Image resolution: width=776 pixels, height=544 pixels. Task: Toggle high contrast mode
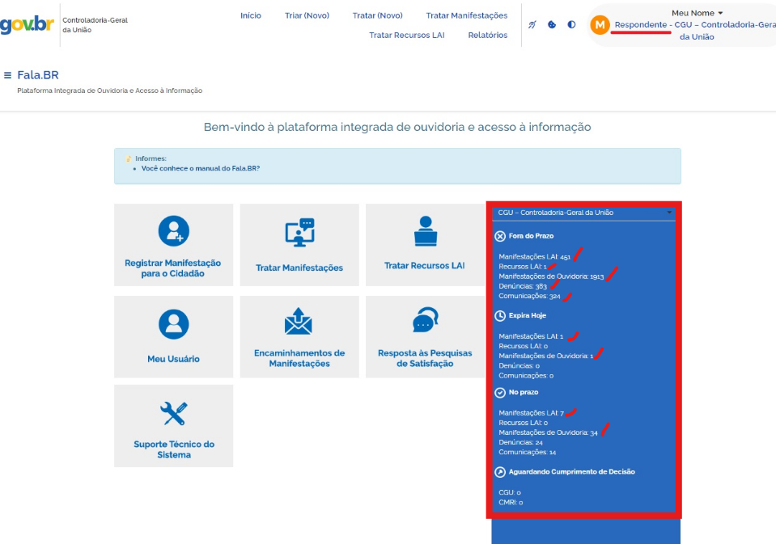[571, 24]
